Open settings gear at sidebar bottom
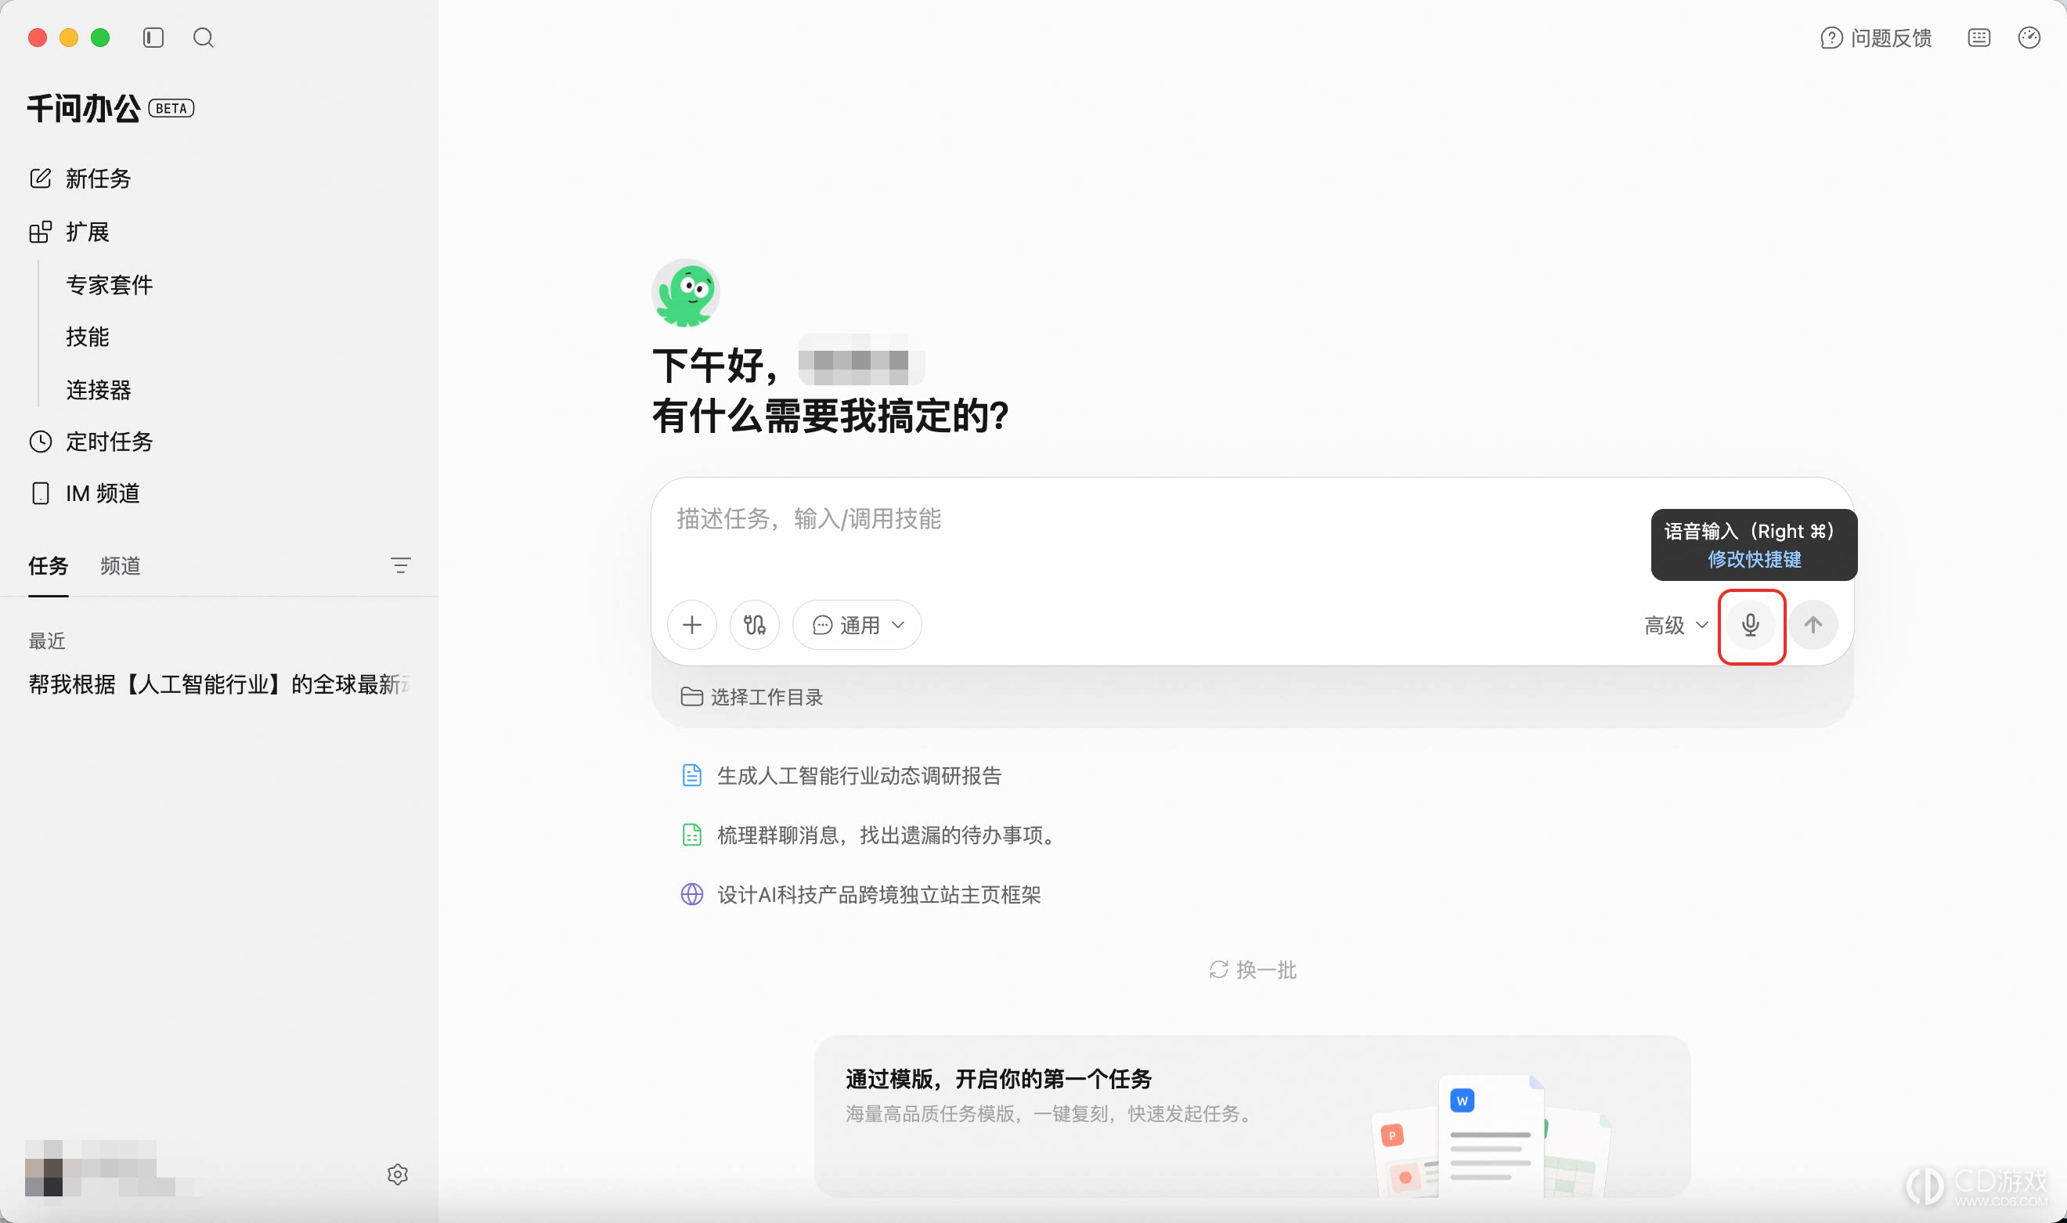 398,1174
